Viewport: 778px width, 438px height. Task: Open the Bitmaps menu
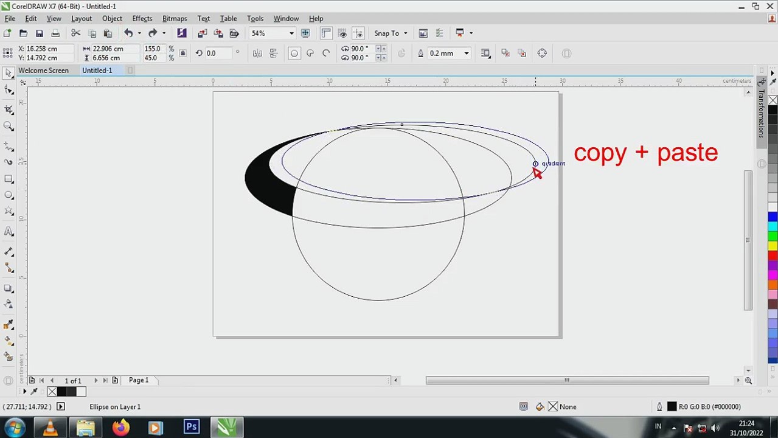pos(175,19)
